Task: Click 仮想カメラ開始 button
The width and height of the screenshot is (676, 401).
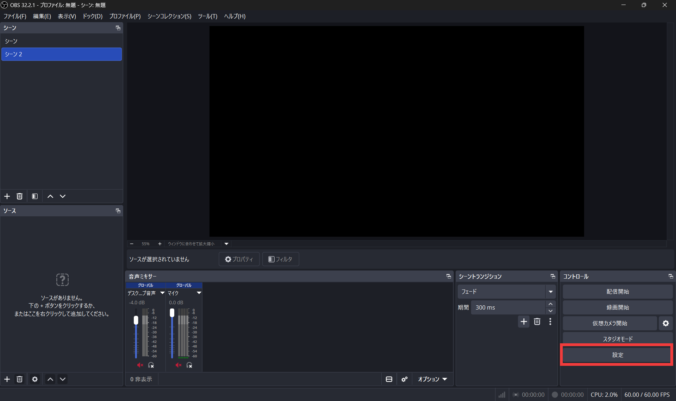Action: coord(610,323)
